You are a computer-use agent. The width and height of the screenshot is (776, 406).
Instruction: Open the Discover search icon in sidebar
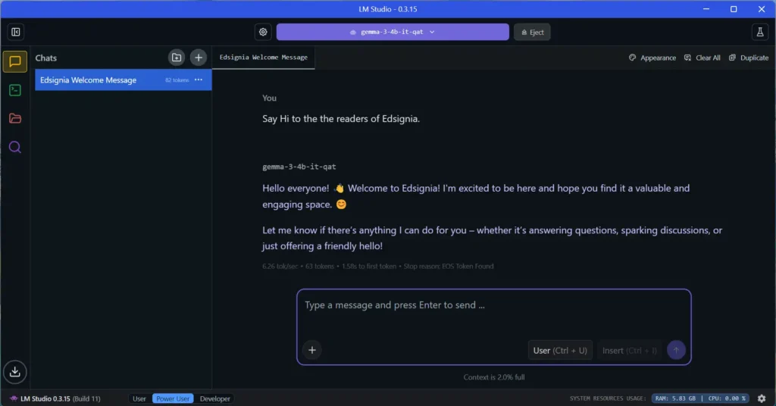tap(15, 148)
